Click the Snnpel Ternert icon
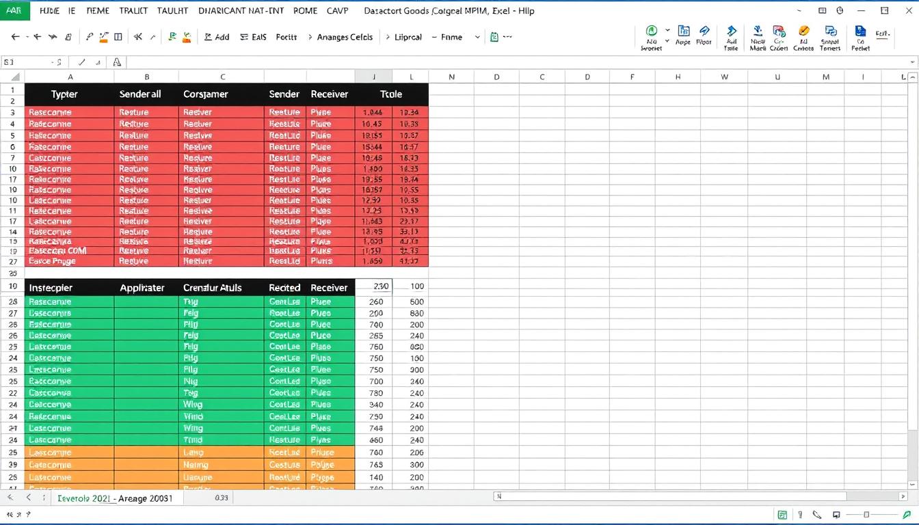The image size is (919, 525). click(x=830, y=31)
